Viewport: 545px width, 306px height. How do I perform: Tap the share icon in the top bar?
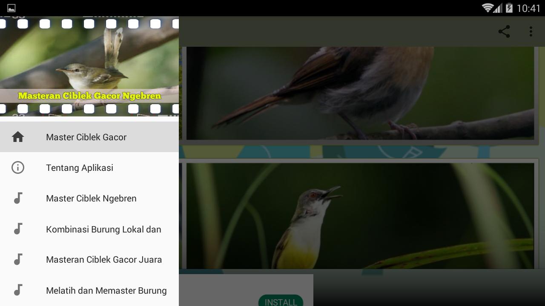coord(504,31)
